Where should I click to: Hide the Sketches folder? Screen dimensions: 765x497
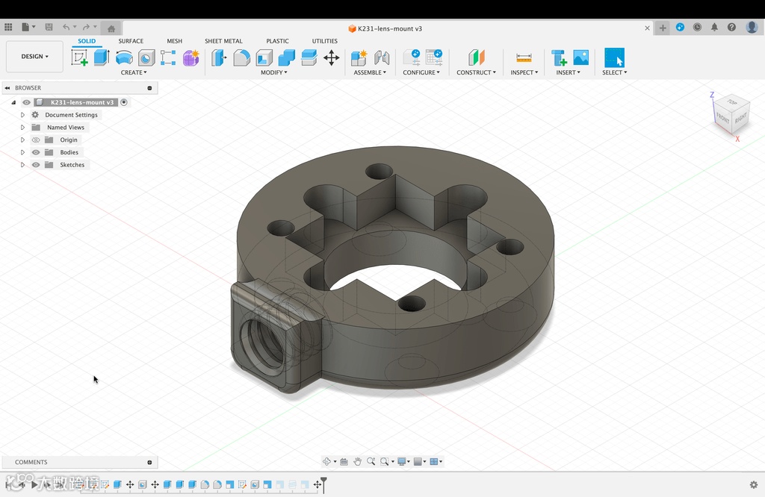pos(36,165)
